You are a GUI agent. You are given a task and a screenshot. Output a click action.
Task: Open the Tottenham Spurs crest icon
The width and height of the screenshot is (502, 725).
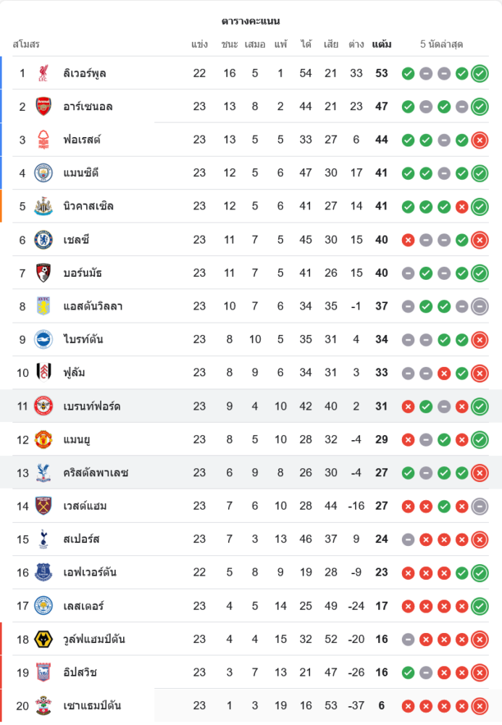43,539
